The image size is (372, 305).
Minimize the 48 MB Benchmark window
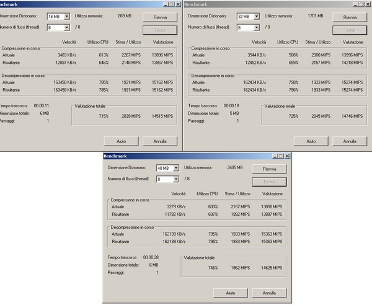[275, 156]
